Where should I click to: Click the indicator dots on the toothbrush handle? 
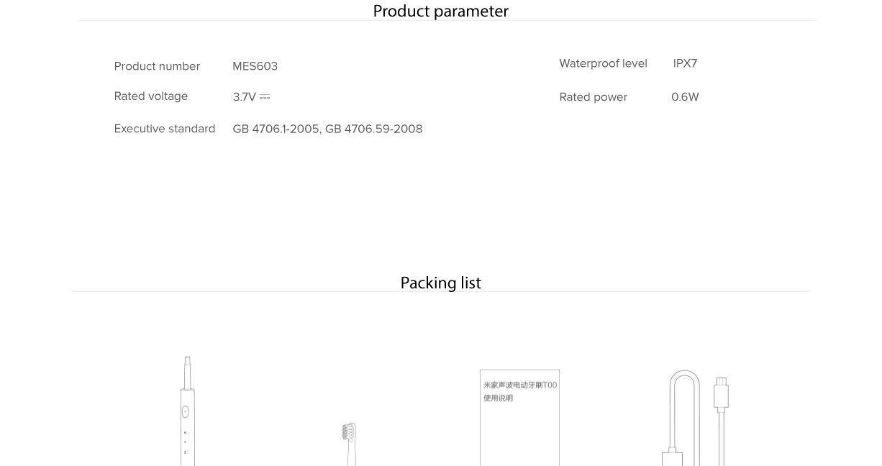tap(185, 442)
